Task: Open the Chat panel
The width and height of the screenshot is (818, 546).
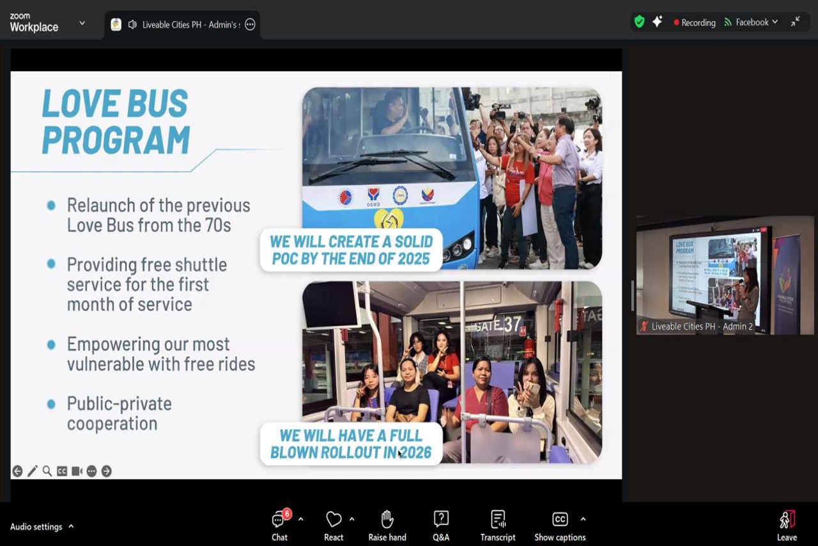Action: click(279, 526)
